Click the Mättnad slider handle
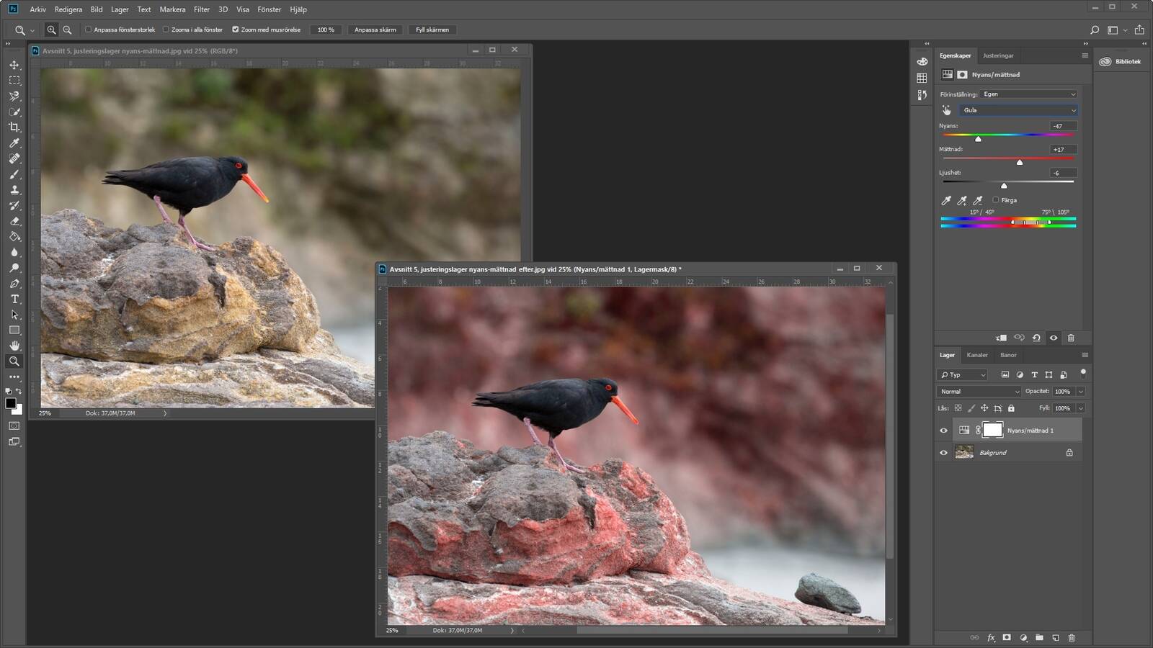1153x648 pixels. coord(1020,163)
